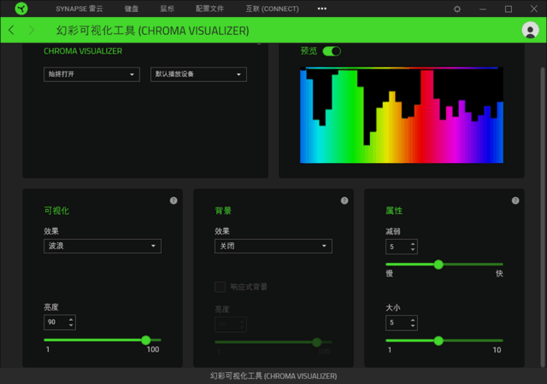
Task: Click the 亮度 value field showing 90
Action: click(60, 323)
